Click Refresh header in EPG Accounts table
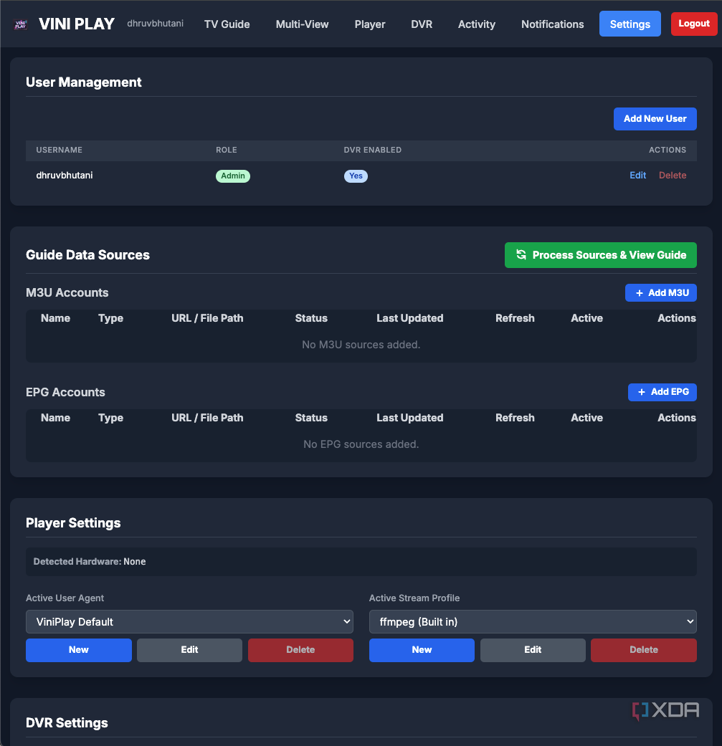 (515, 418)
